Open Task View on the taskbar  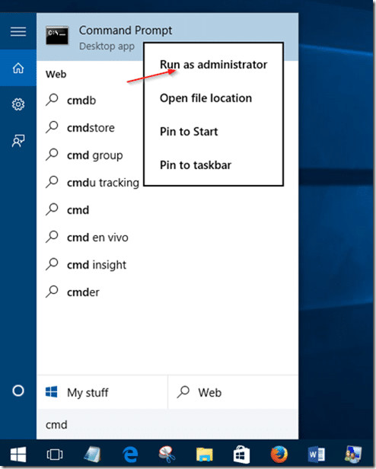(x=55, y=455)
